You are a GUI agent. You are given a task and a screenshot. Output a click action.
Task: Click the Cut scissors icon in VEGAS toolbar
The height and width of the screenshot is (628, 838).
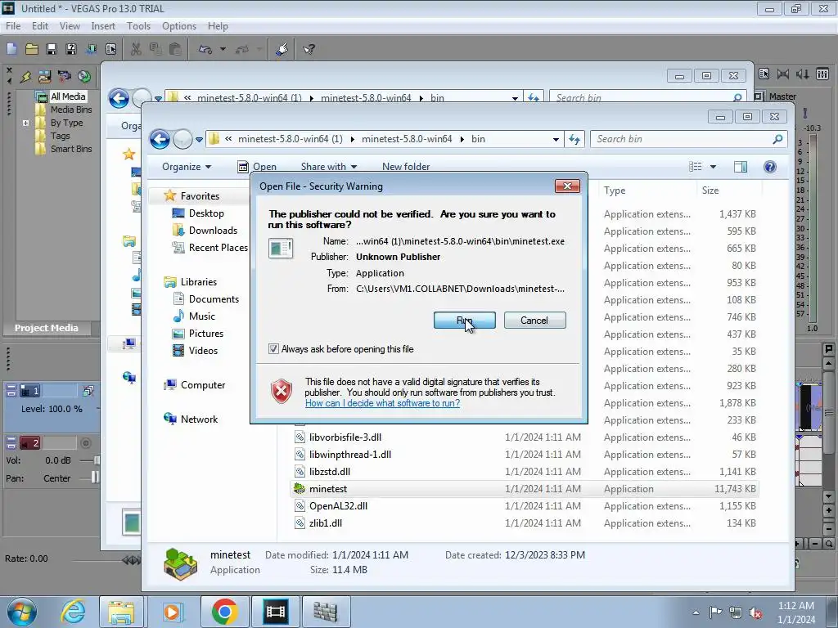coord(137,49)
